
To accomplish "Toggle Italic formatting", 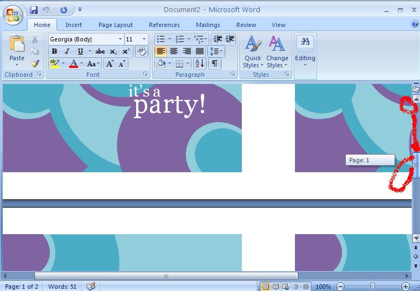I will tap(67, 51).
